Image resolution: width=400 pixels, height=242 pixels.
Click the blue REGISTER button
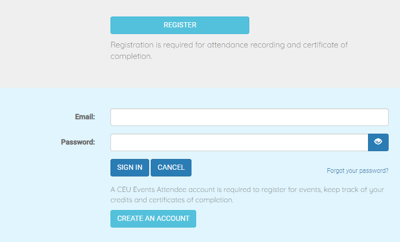(x=180, y=25)
